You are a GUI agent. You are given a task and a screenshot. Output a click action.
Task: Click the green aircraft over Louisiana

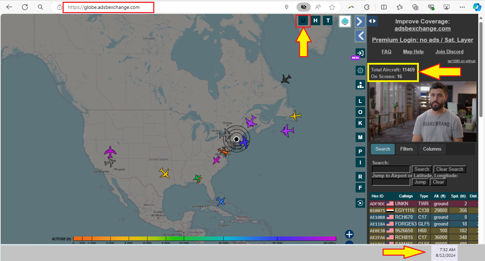coord(198,178)
